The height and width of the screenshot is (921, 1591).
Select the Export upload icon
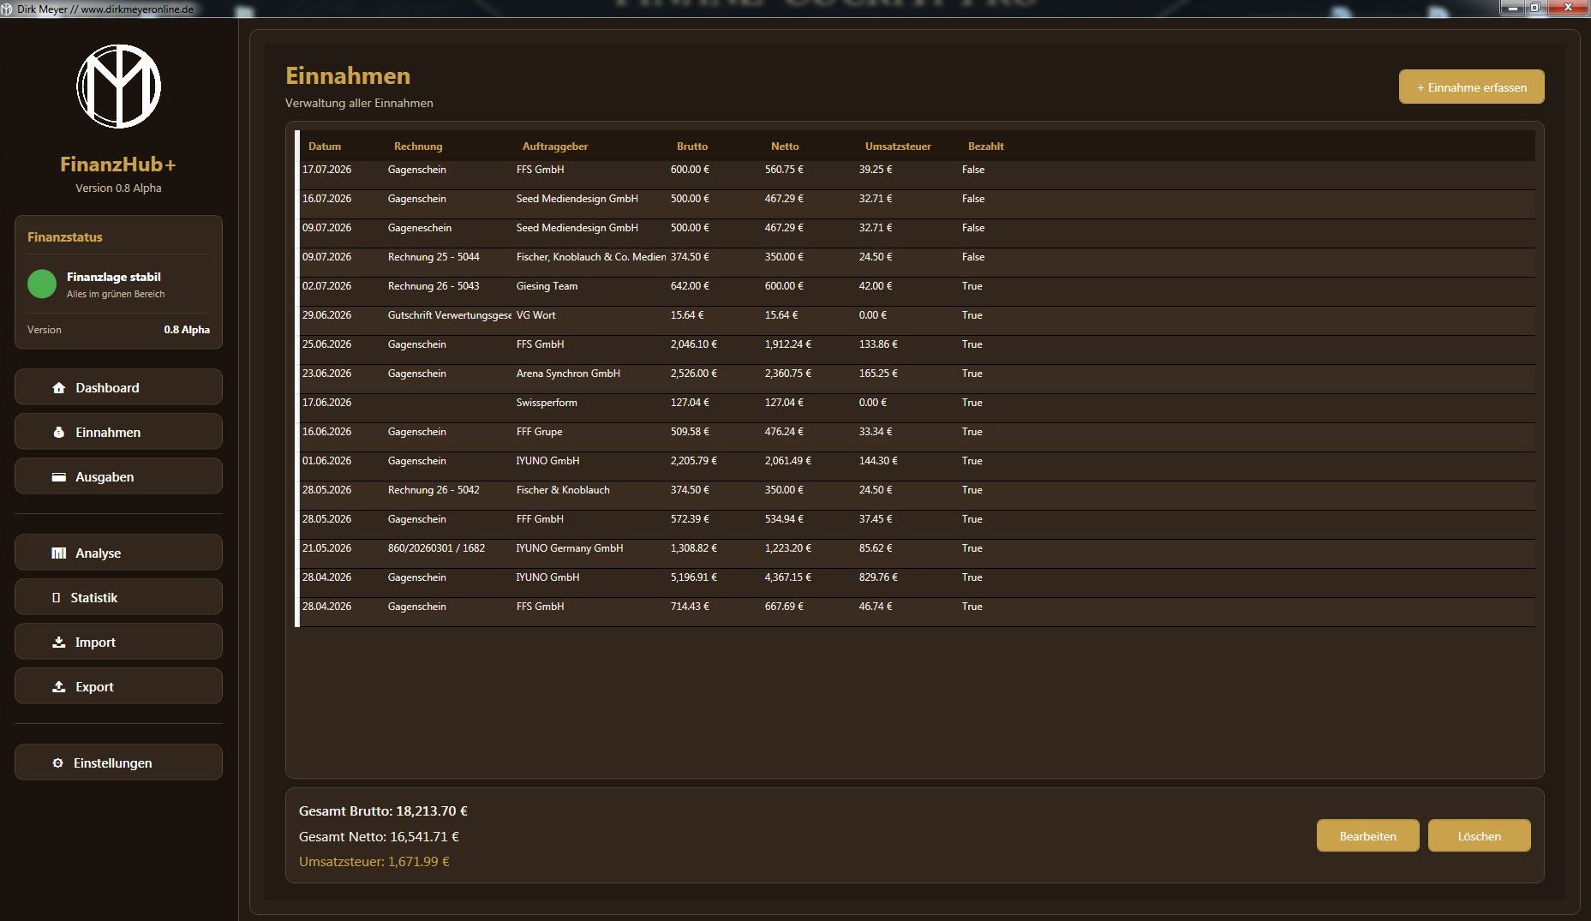point(58,687)
